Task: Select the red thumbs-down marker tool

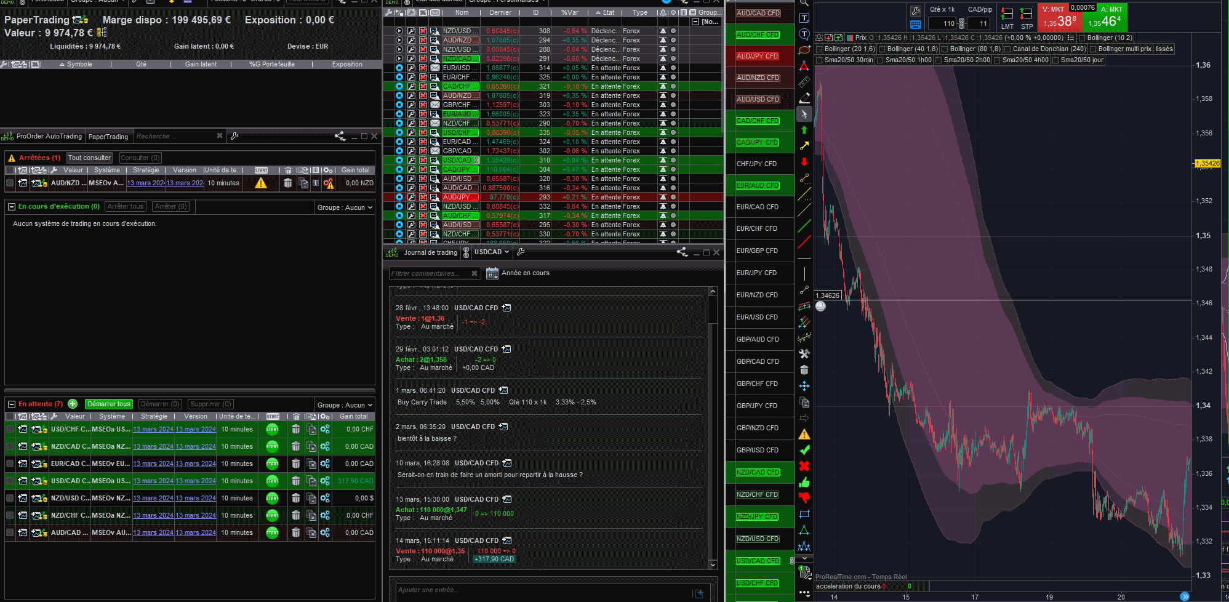Action: 804,498
